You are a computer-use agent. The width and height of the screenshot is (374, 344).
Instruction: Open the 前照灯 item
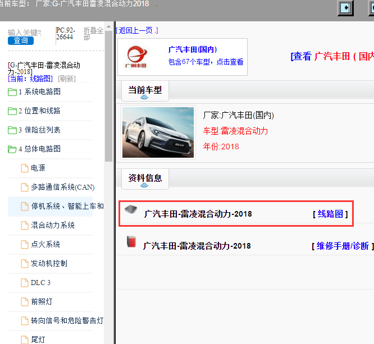(42, 302)
